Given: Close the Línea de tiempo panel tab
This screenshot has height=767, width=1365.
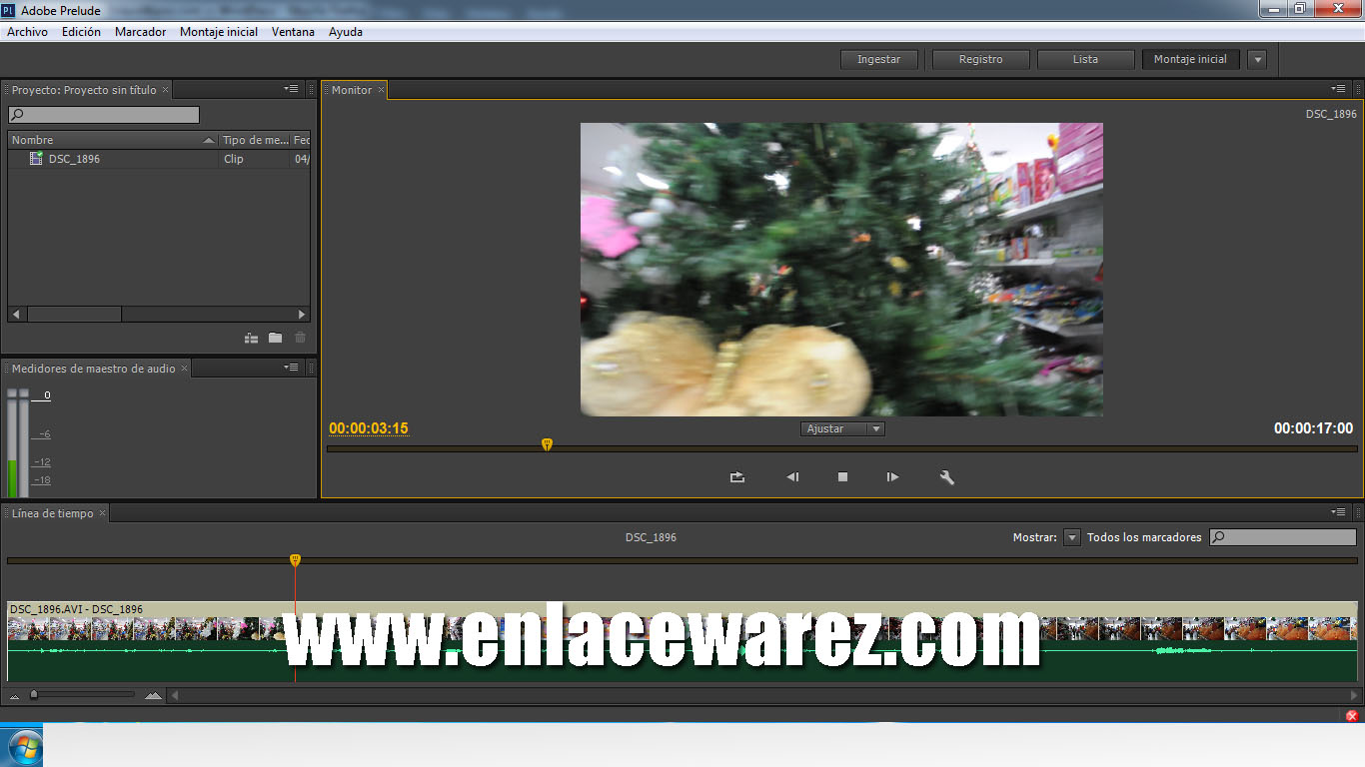Looking at the screenshot, I should (102, 513).
